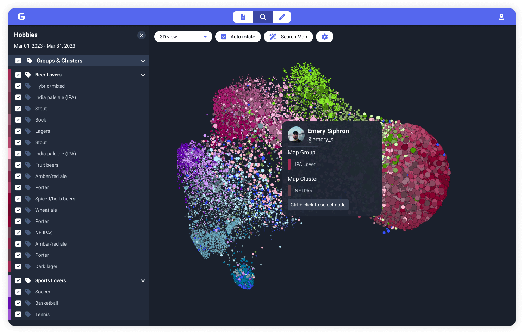524x334 pixels.
Task: Click the tag icon beside Groups & Clusters
Action: (x=30, y=61)
